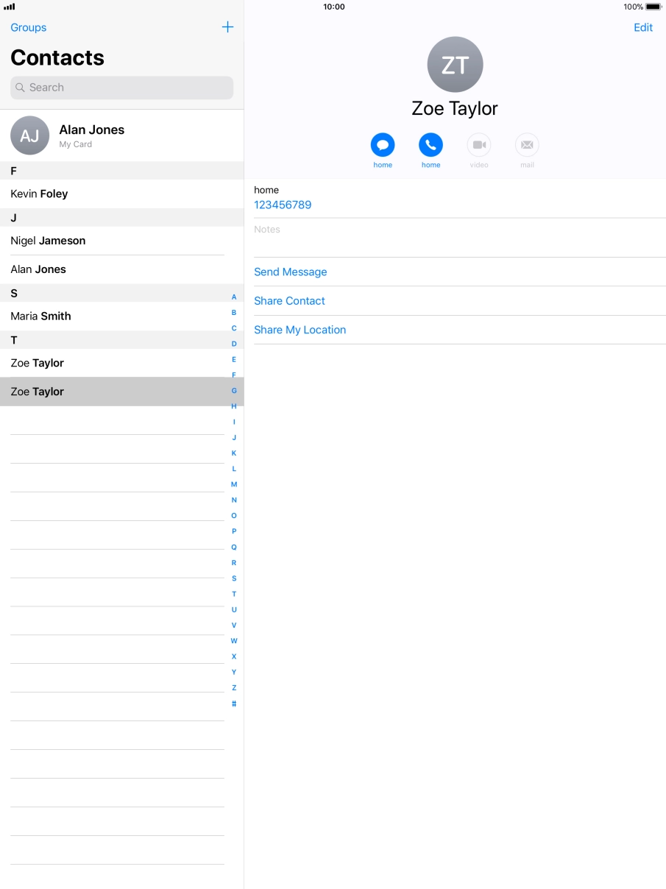Dial the home number 123456789
Image resolution: width=666 pixels, height=889 pixels.
[x=283, y=205]
